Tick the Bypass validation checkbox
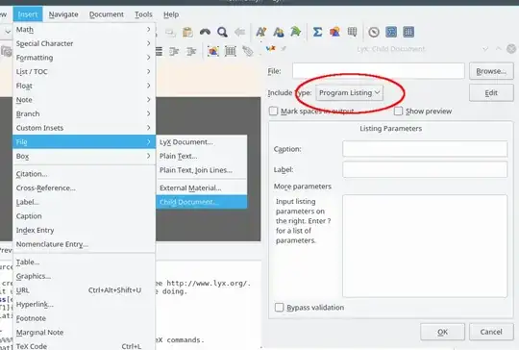 [279, 308]
